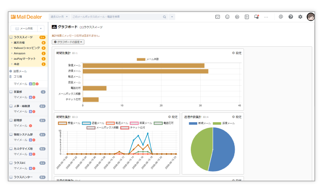Toggle チャット応対 legend in line chart
This screenshot has width=323, height=193.
(x=133, y=127)
